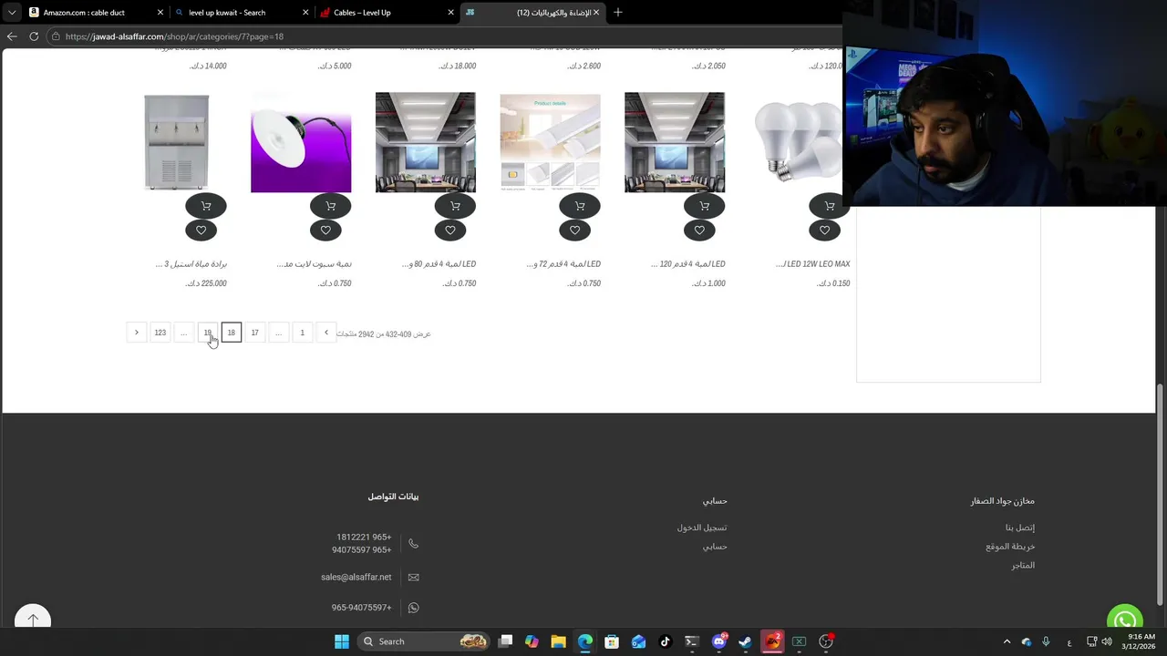The image size is (1167, 656).
Task: Show hidden system tray icons
Action: tap(1007, 641)
